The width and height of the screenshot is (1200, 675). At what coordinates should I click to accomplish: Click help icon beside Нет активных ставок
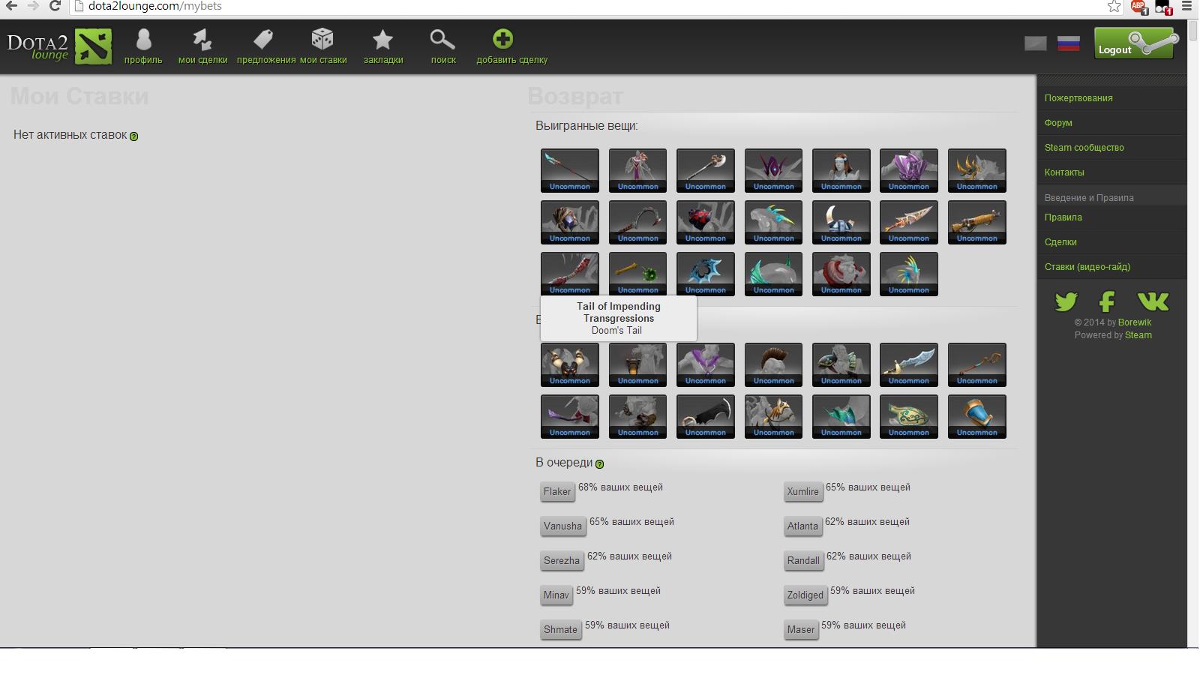point(134,136)
